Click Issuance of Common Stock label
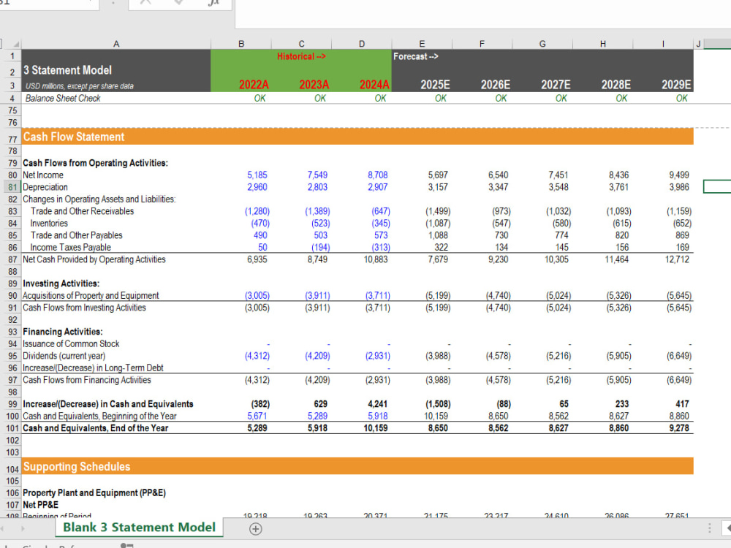731x548 pixels. pyautogui.click(x=71, y=344)
